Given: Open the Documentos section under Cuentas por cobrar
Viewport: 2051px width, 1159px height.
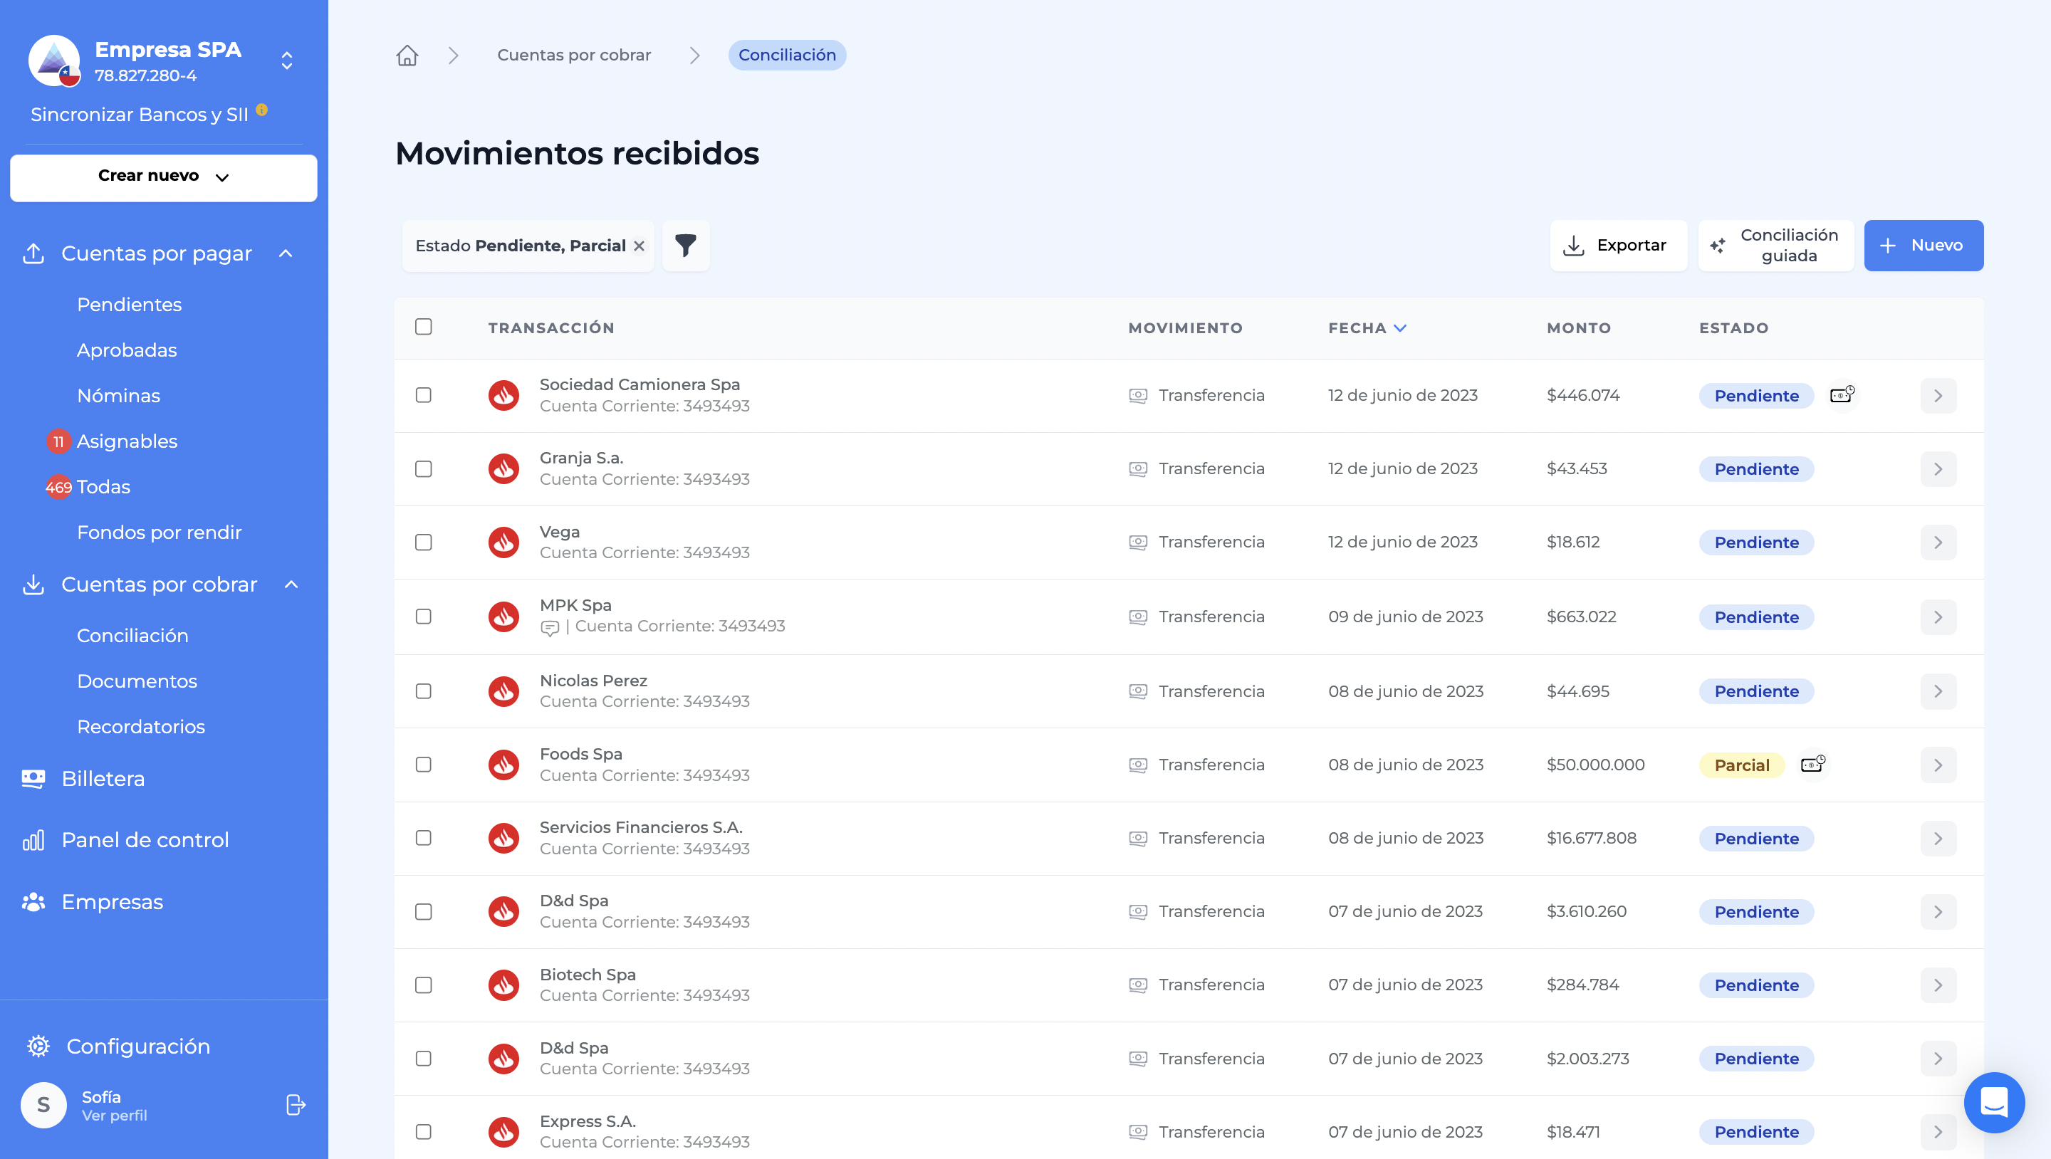Looking at the screenshot, I should (x=137, y=681).
